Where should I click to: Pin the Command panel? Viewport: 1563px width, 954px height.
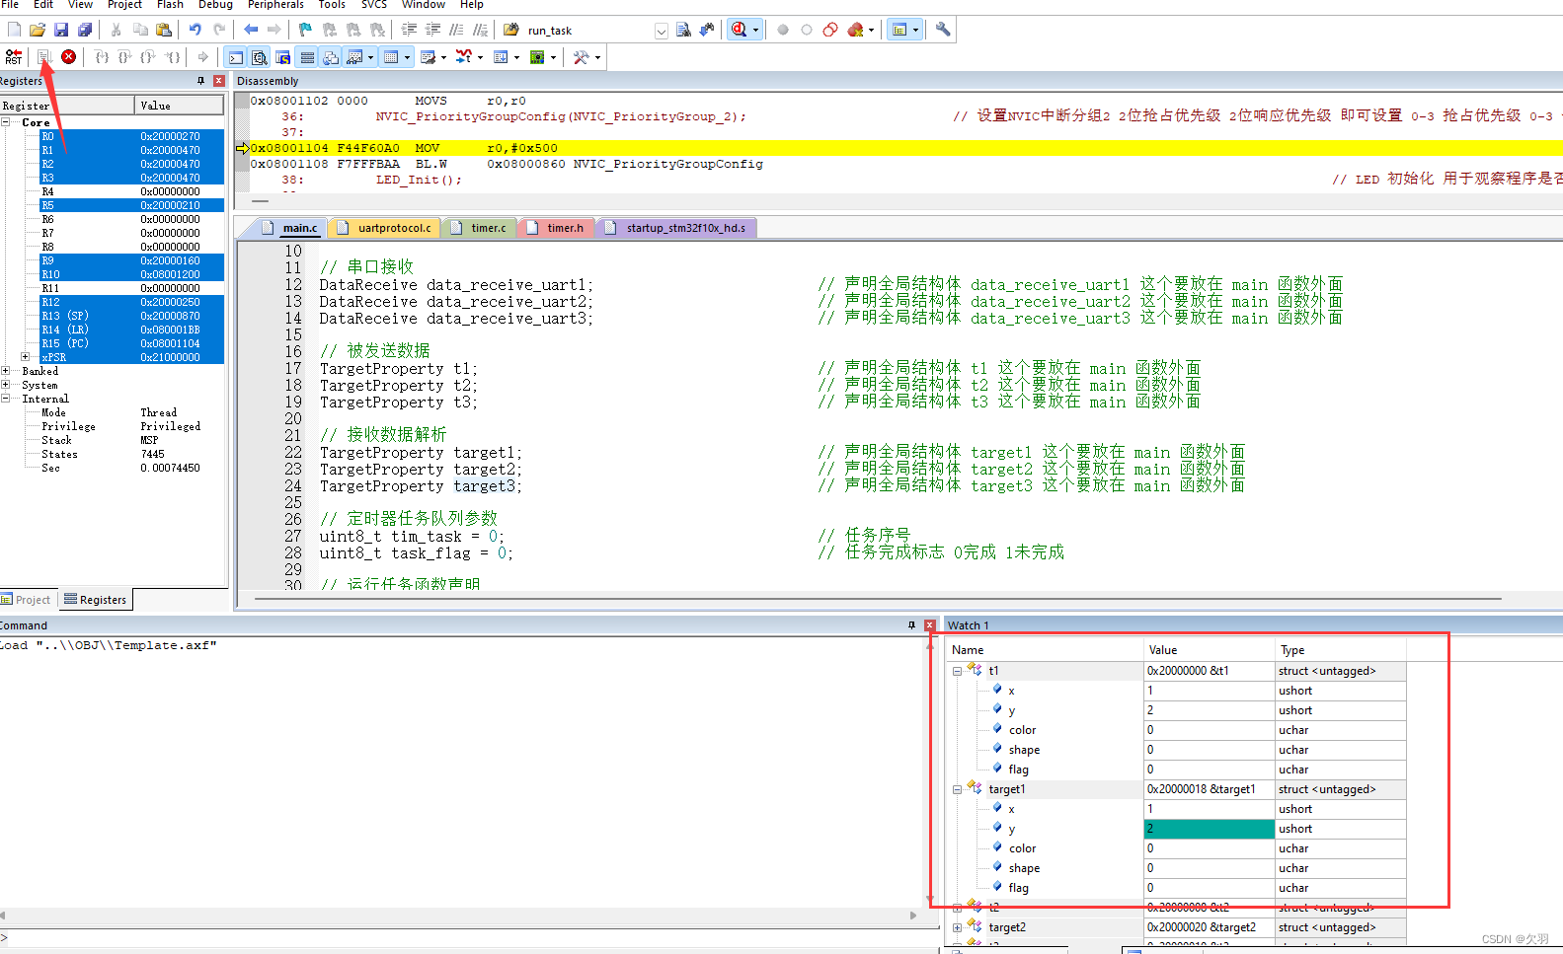point(911,625)
